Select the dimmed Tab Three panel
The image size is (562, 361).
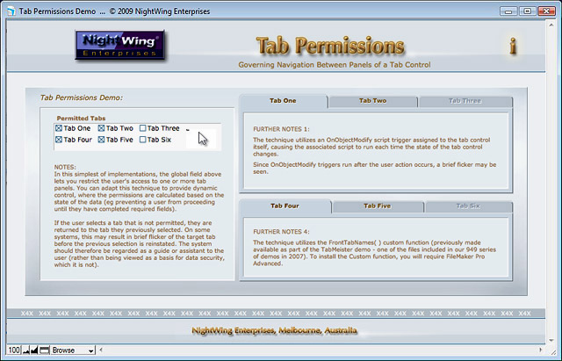click(x=465, y=102)
